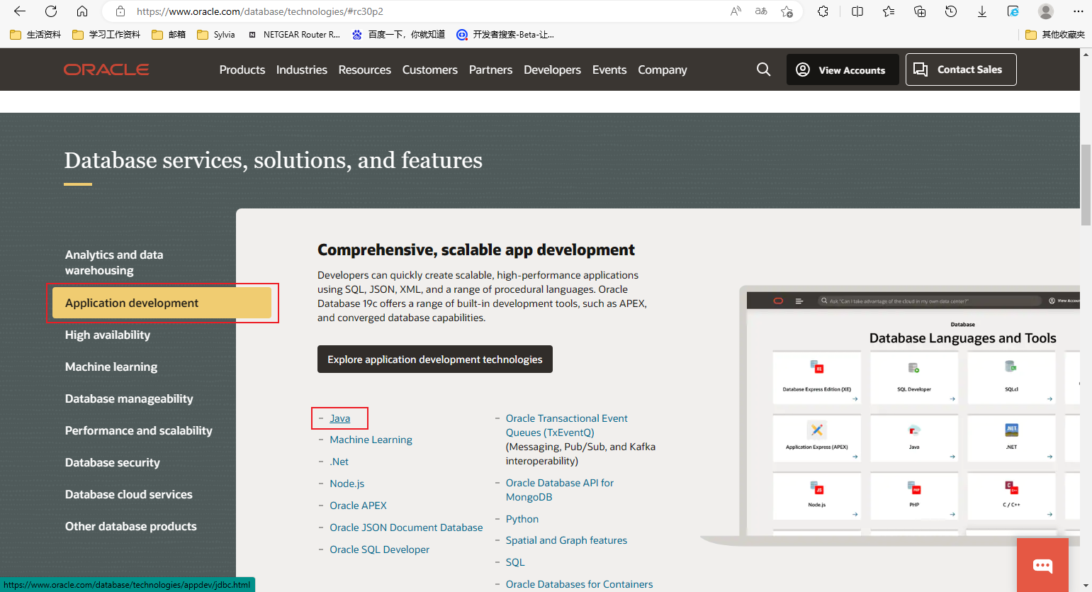Open the favorites list icon
Viewport: 1092px width, 592px height.
point(889,11)
